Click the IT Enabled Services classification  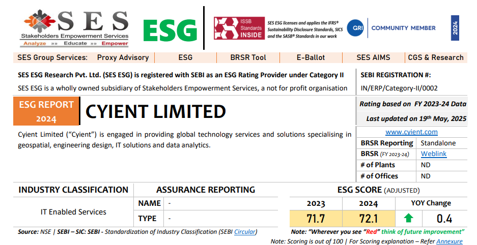click(73, 212)
